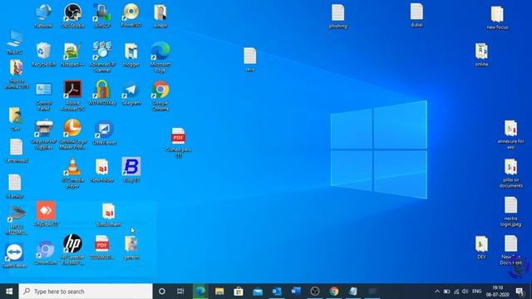532x299 pixels.
Task: Open the PowerISO shortcut
Action: pyautogui.click(x=131, y=15)
